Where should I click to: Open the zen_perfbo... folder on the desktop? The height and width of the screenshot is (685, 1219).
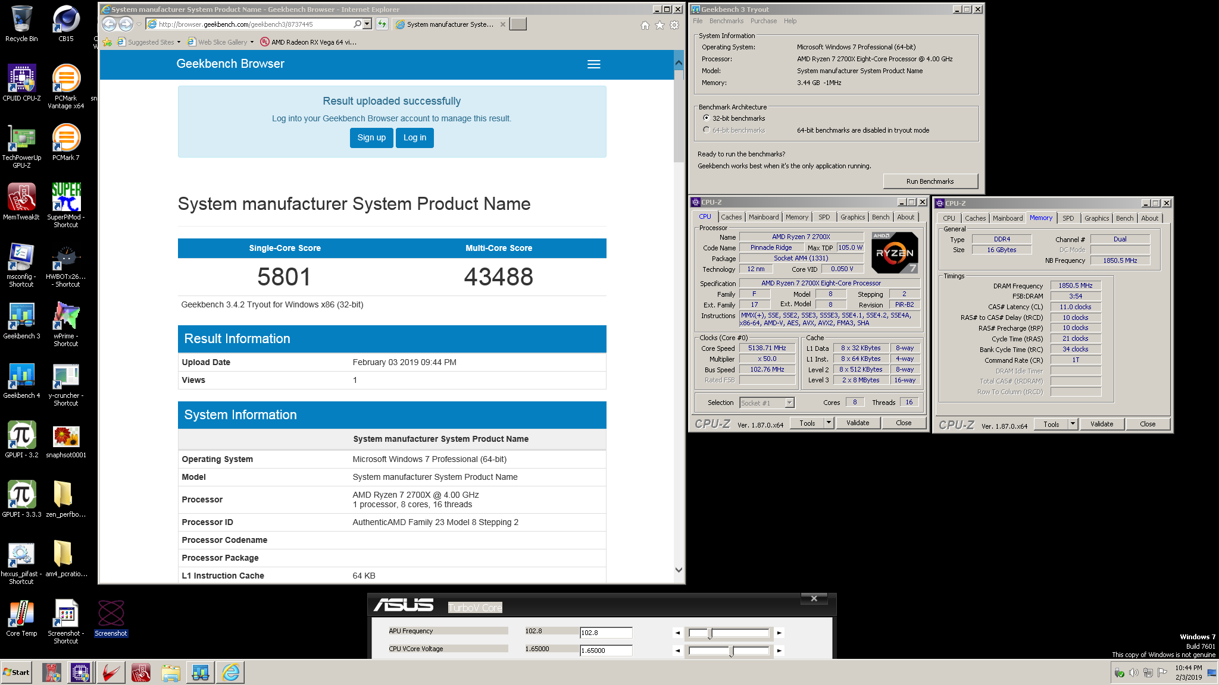click(x=66, y=499)
